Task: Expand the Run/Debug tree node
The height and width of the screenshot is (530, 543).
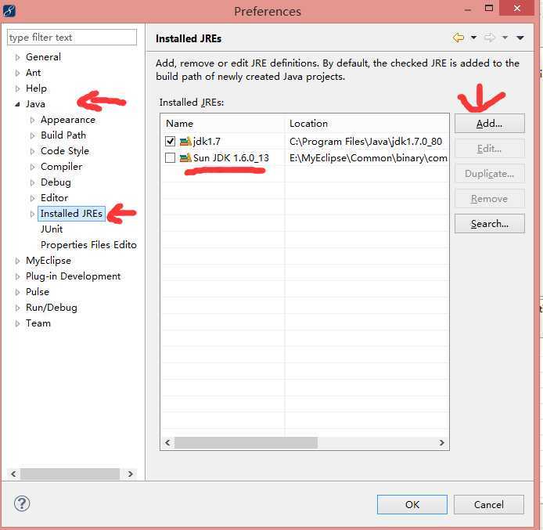Action: (18, 308)
